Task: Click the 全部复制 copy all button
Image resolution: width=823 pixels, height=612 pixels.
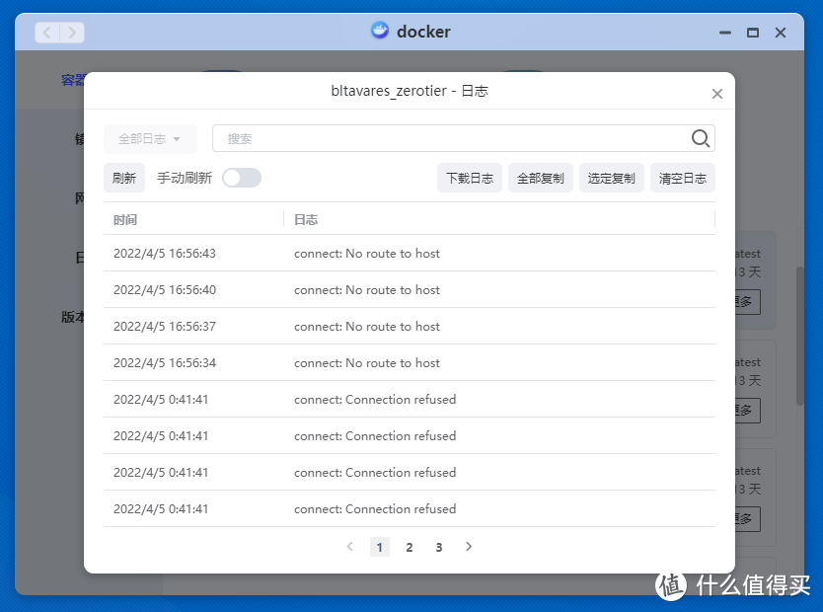Action: click(540, 178)
